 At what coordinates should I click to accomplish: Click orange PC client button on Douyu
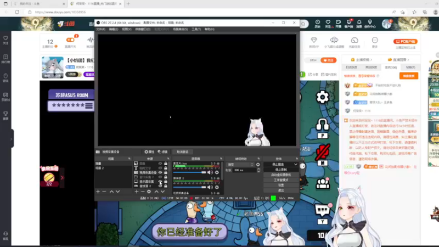(406, 42)
